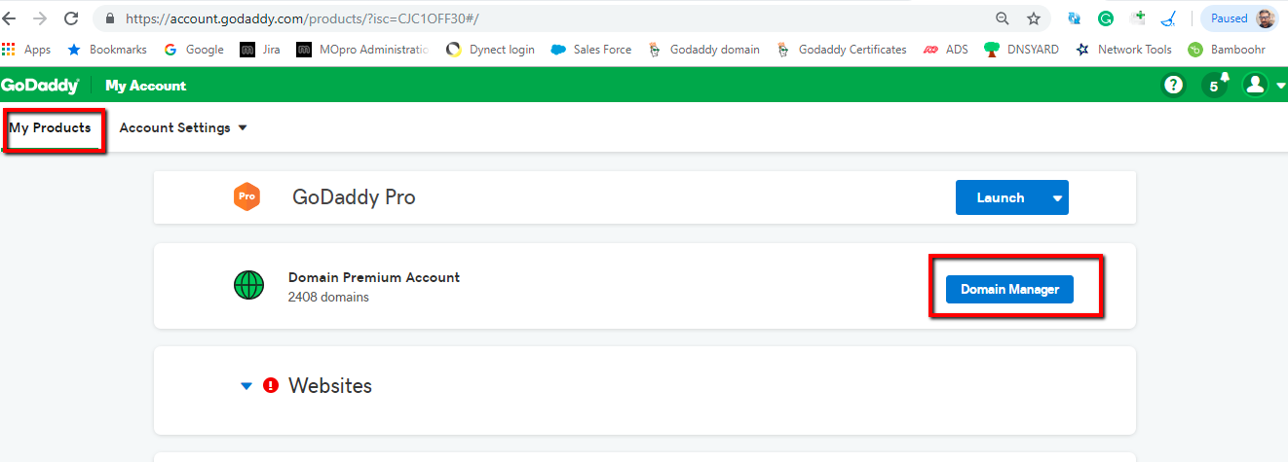
Task: Click the Domain Manager button
Action: [x=1009, y=289]
